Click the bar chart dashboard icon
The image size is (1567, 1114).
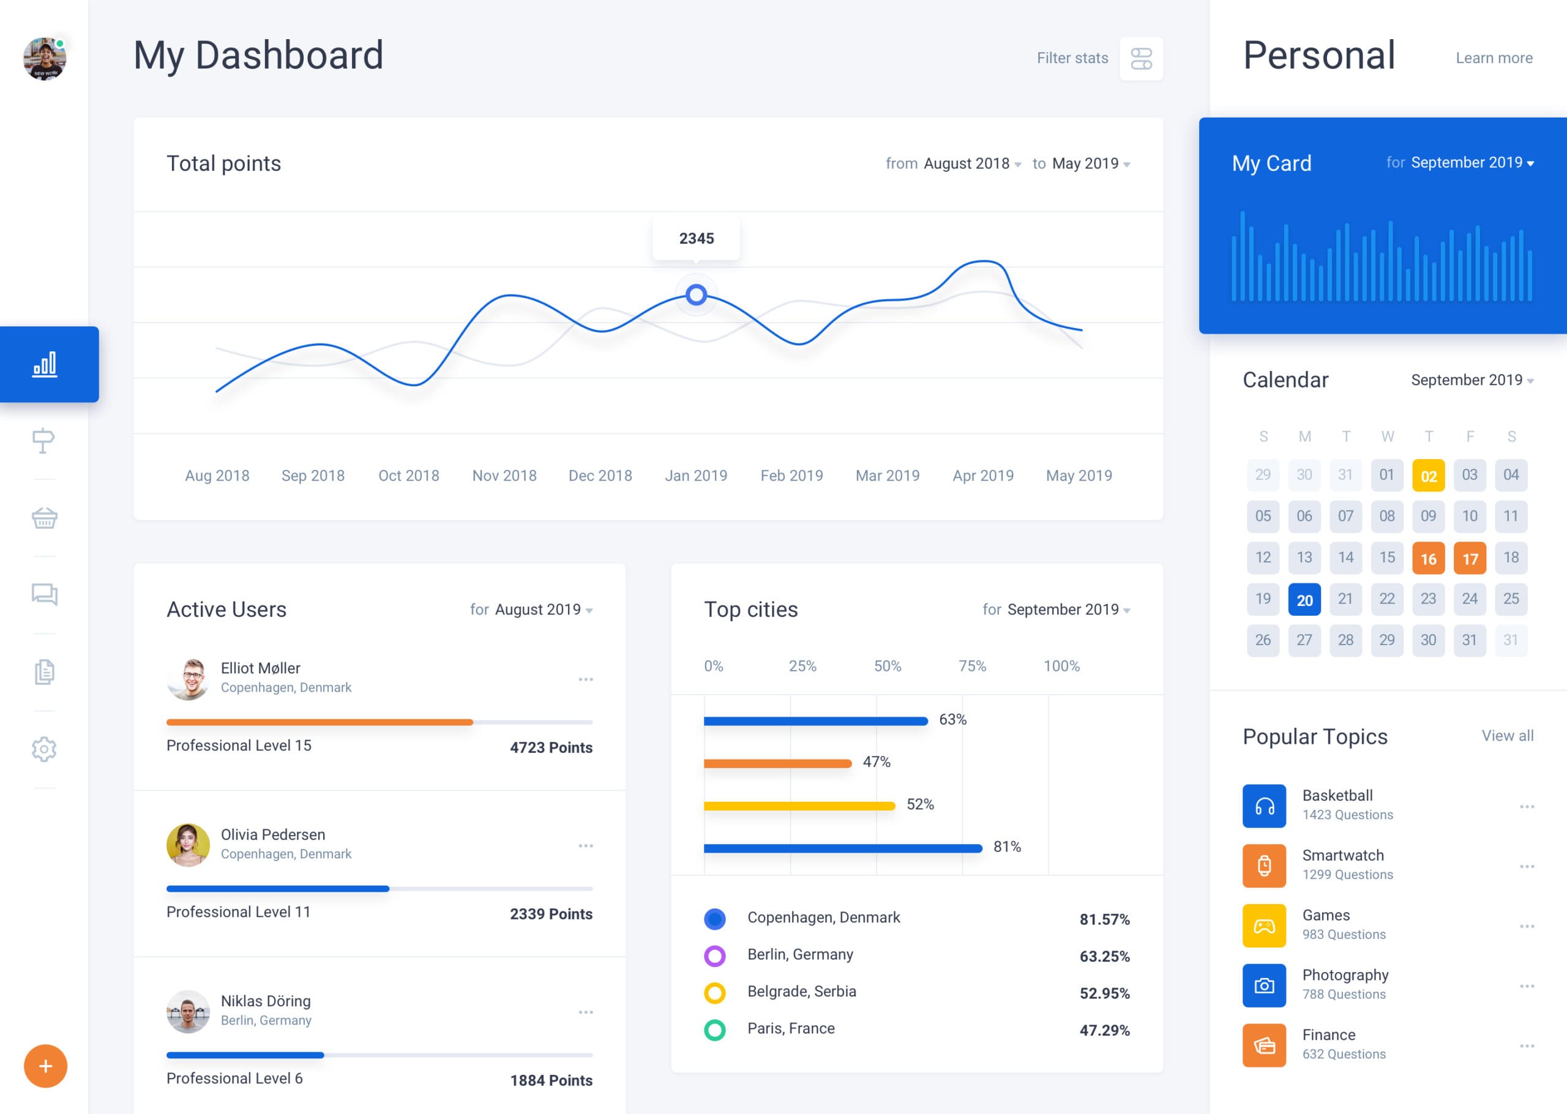click(x=45, y=364)
